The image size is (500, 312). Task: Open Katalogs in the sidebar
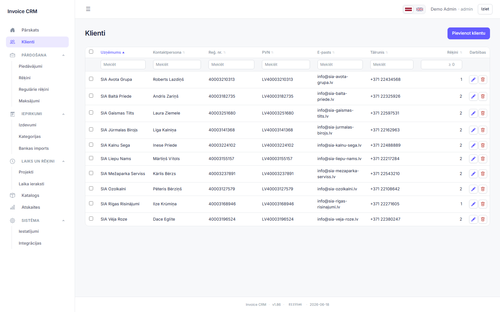tap(30, 196)
